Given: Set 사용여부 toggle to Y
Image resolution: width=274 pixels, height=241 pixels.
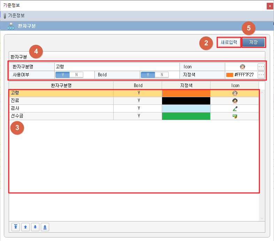Looking at the screenshot, I should (63, 75).
